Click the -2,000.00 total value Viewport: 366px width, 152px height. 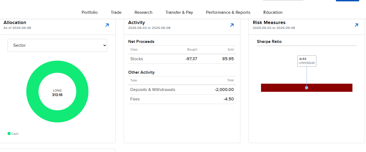coord(224,90)
